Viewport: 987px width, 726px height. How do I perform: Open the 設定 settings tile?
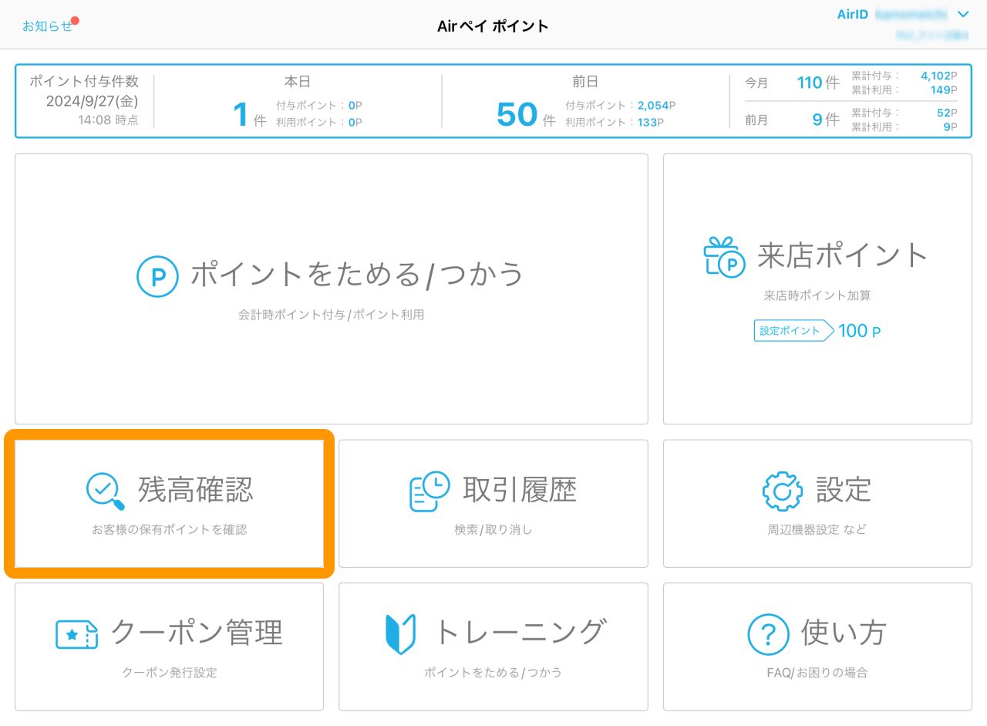coord(817,503)
